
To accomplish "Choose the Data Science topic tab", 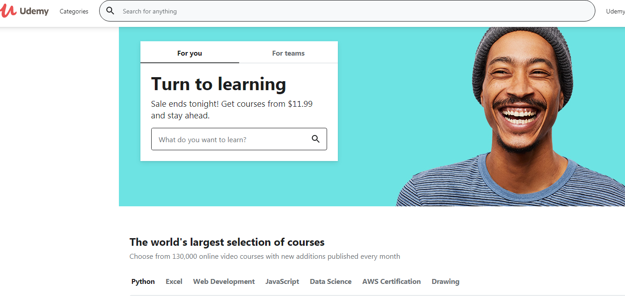I will click(331, 282).
